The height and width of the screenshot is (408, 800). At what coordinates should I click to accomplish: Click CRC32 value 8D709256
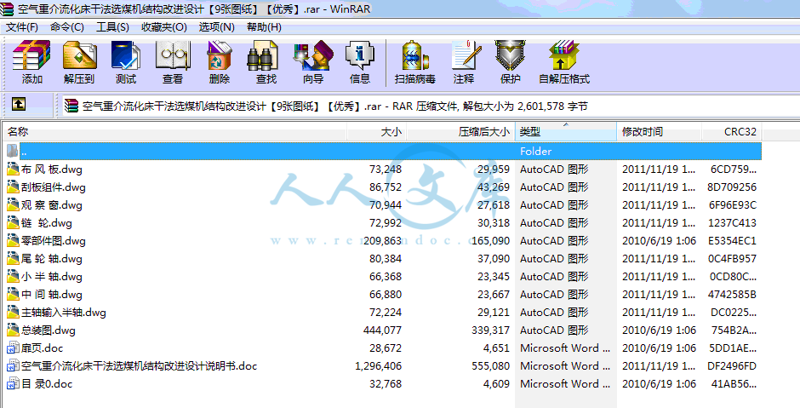(732, 187)
